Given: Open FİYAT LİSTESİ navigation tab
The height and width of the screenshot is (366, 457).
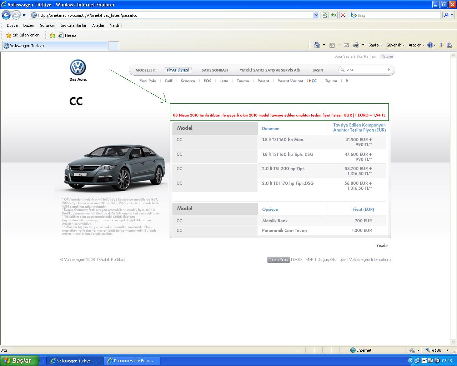Looking at the screenshot, I should (178, 70).
